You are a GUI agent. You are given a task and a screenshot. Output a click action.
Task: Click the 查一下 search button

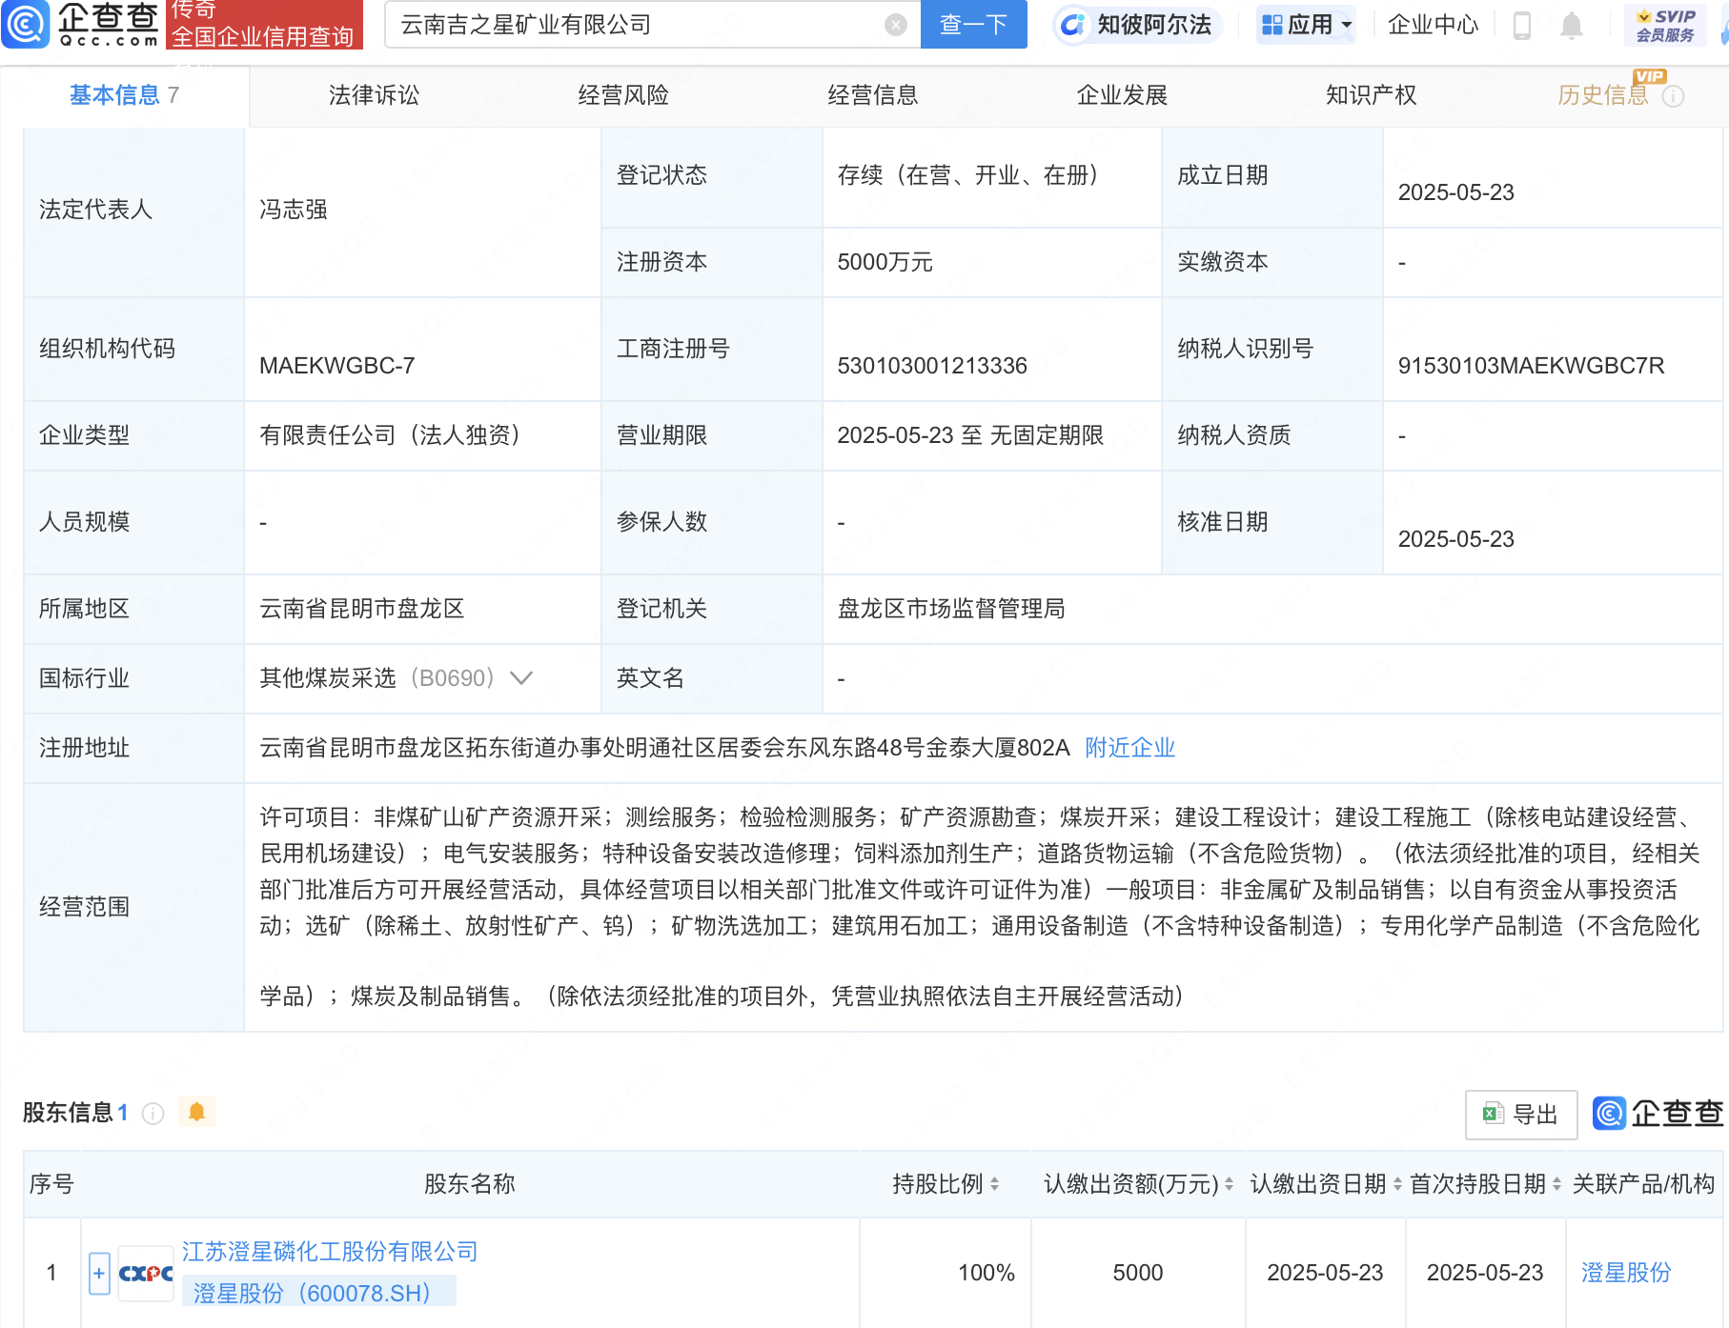tap(973, 25)
